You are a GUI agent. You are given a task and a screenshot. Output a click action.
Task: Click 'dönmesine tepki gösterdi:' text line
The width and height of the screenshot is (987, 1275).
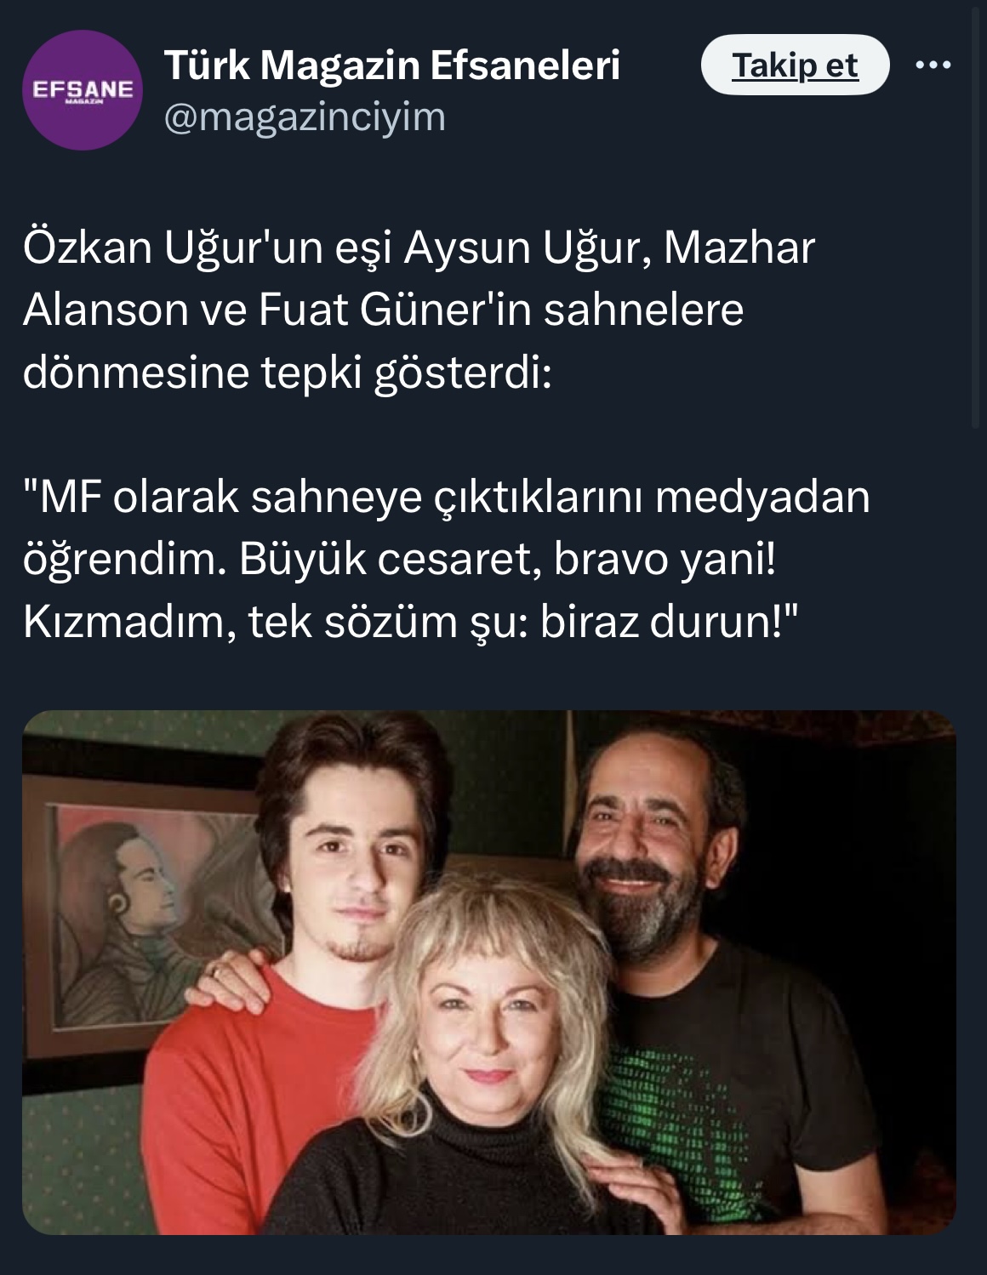[288, 374]
